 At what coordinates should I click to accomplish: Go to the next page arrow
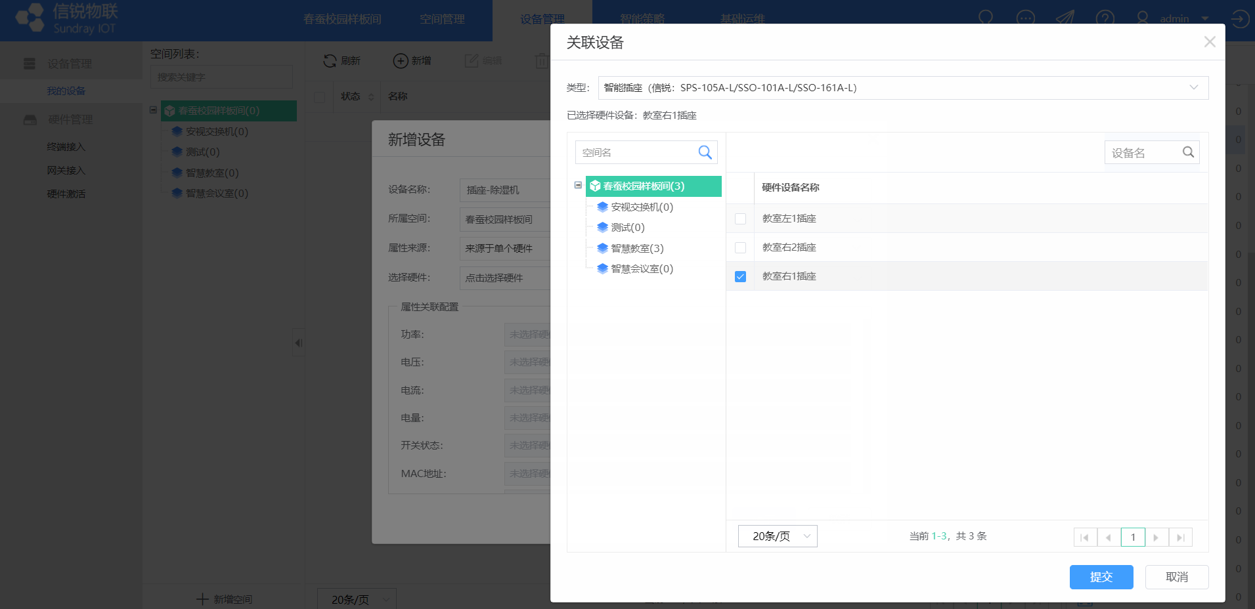[1156, 537]
